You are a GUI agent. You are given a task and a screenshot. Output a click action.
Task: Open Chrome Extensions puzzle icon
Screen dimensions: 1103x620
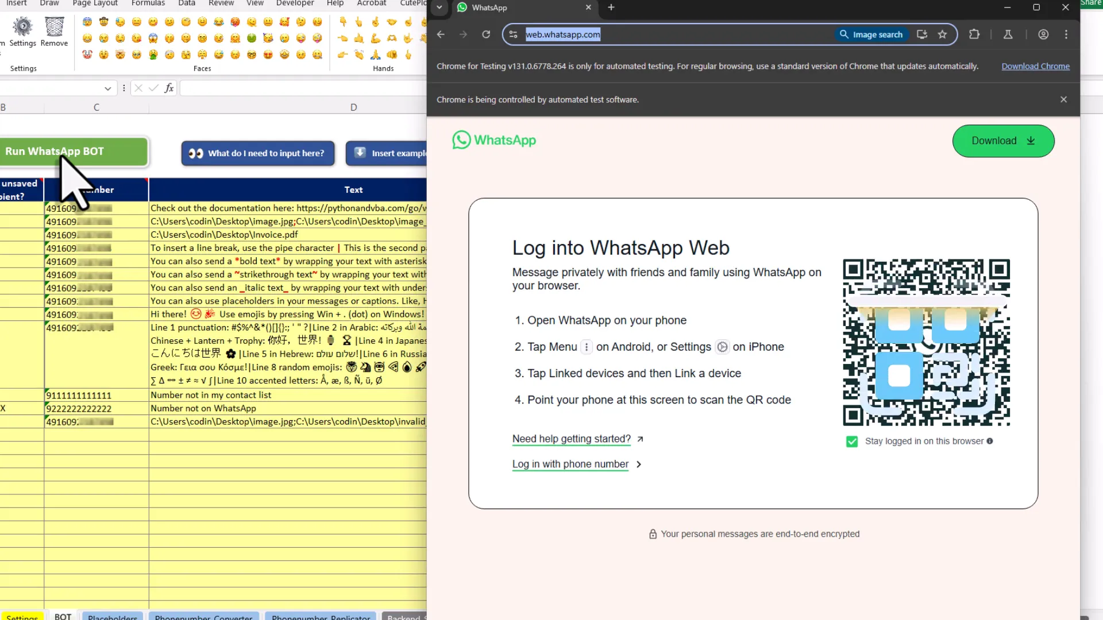coord(974,34)
